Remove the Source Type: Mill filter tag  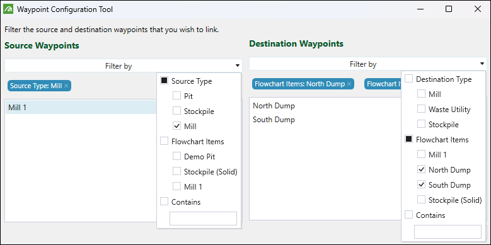66,86
